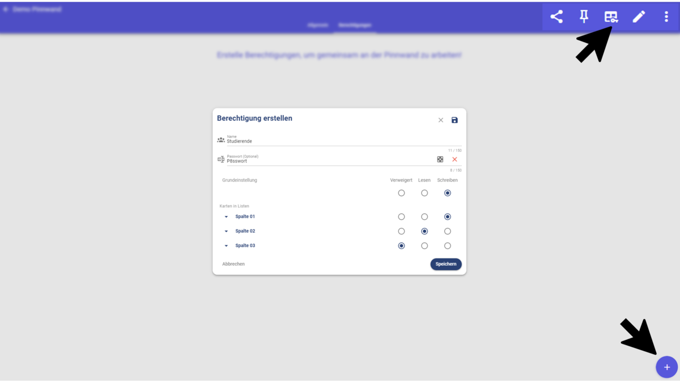This screenshot has width=680, height=383.
Task: Click the pin icon in top toolbar
Action: [584, 16]
